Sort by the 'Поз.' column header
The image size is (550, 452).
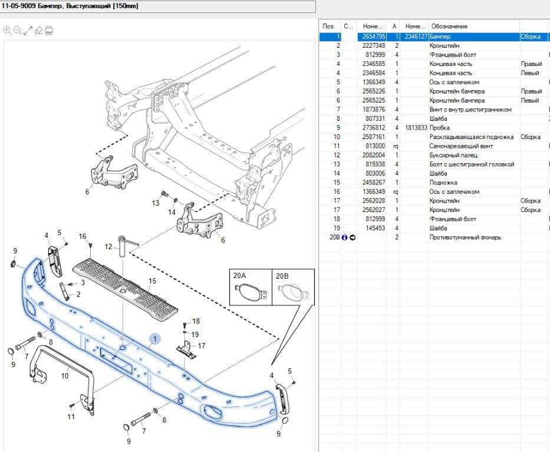[329, 27]
